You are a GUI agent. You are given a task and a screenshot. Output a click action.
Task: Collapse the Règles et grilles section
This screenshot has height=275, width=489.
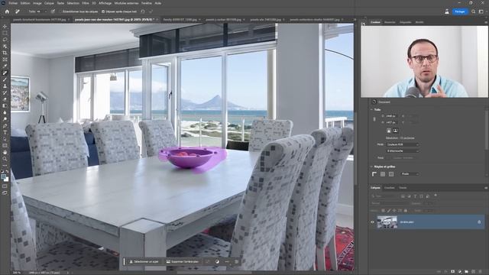point(371,167)
